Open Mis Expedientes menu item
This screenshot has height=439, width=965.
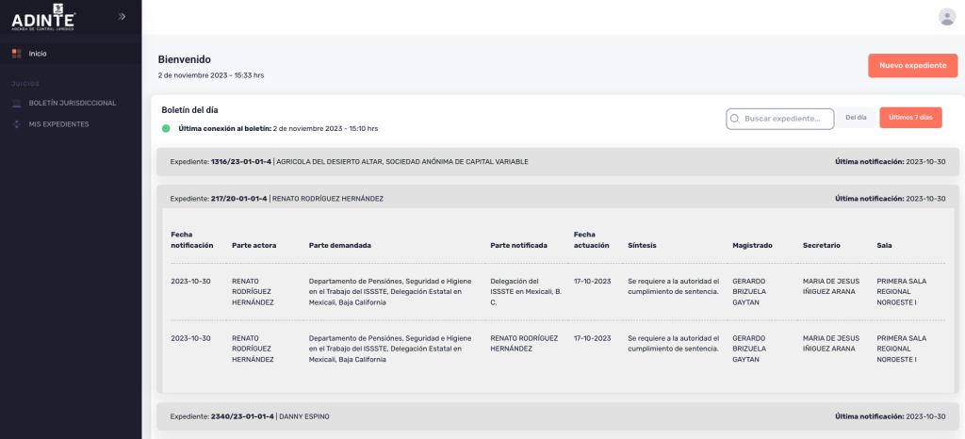click(x=58, y=124)
